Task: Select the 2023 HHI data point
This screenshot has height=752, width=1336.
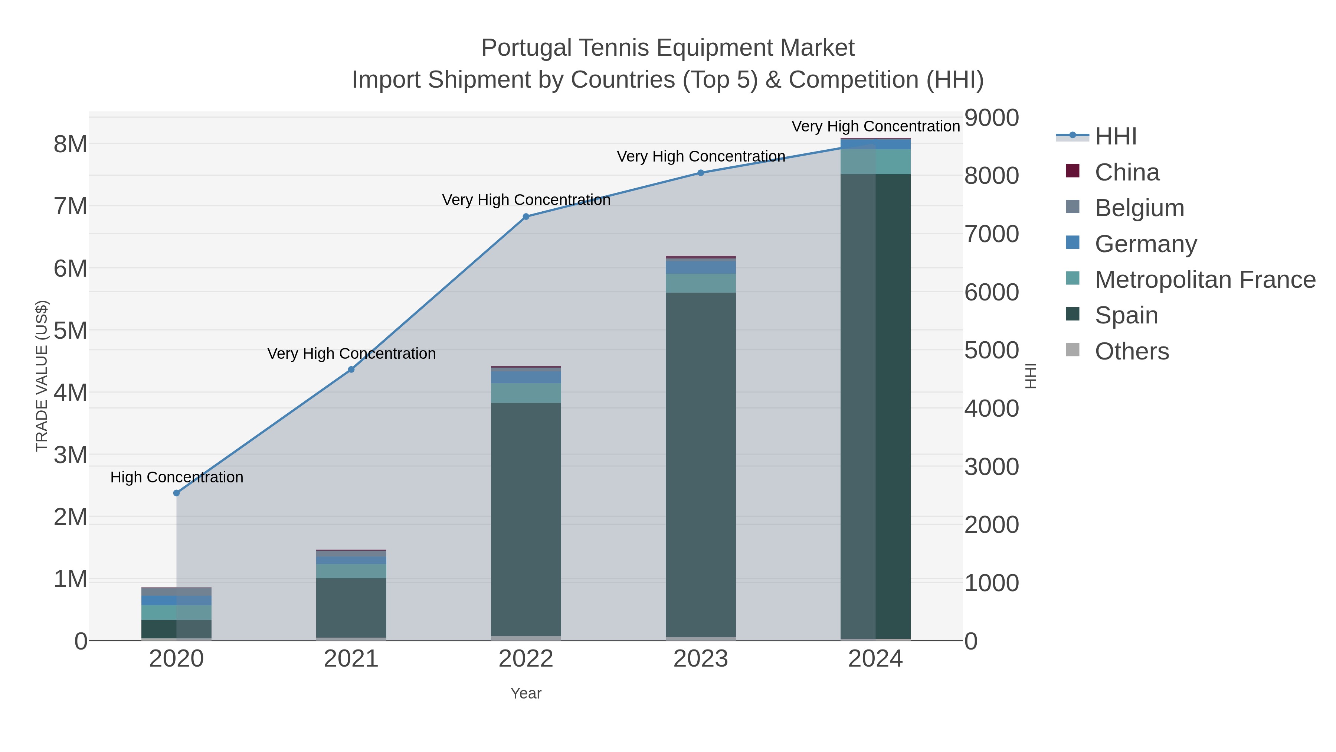Action: 701,173
